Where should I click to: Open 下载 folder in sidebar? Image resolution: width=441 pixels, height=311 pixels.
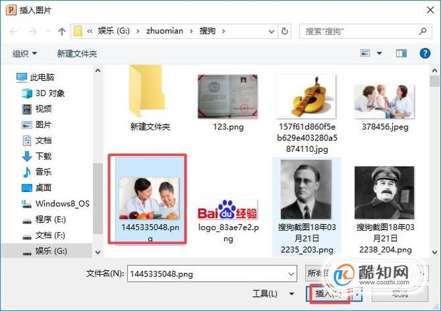[x=37, y=156]
